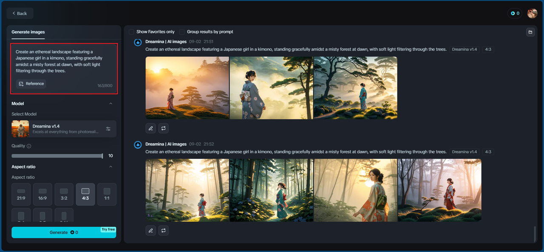Select the 21:9 aspect ratio
The image size is (544, 252).
21,194
